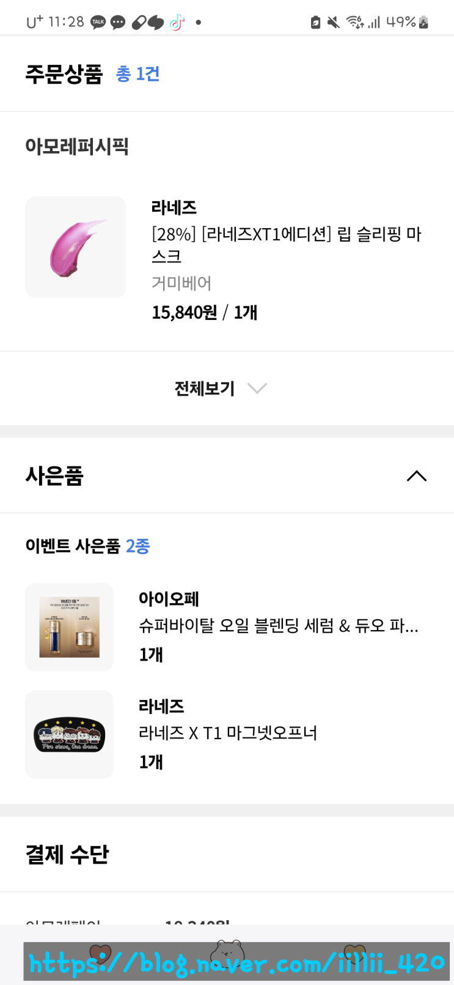Tap the TikTok notification icon
Image resolution: width=454 pixels, height=985 pixels.
click(x=177, y=23)
